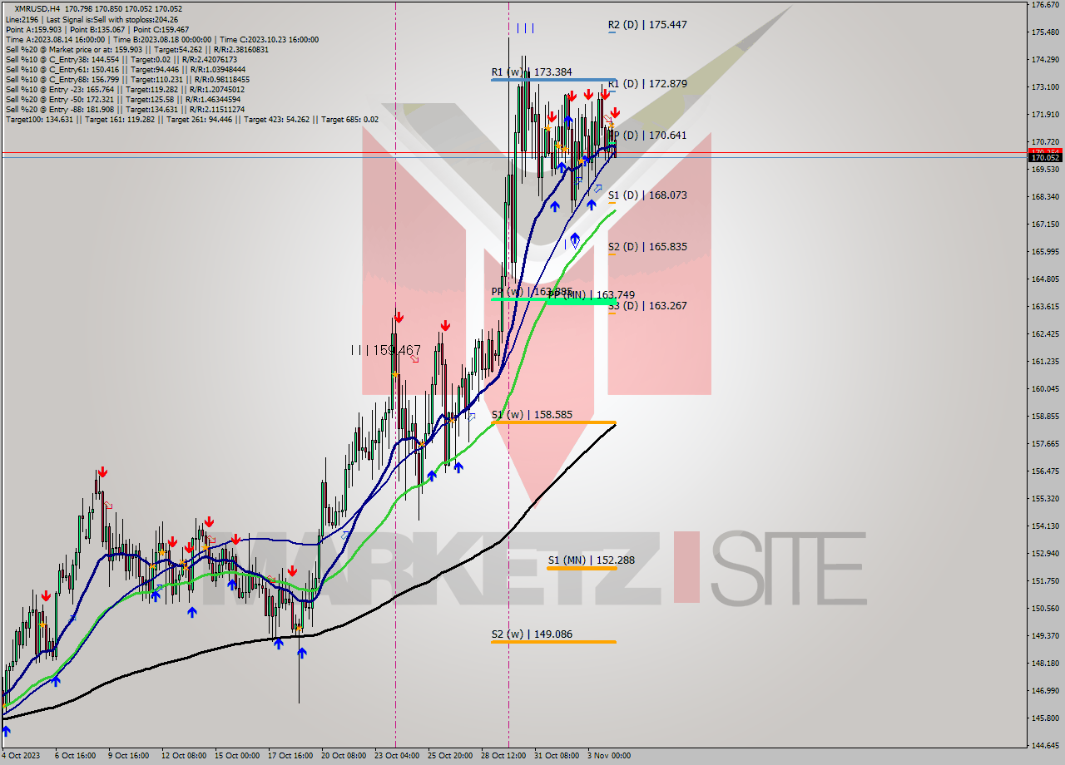
Task: Click the 'S3 (D) | 163.267' support label
Action: click(647, 306)
